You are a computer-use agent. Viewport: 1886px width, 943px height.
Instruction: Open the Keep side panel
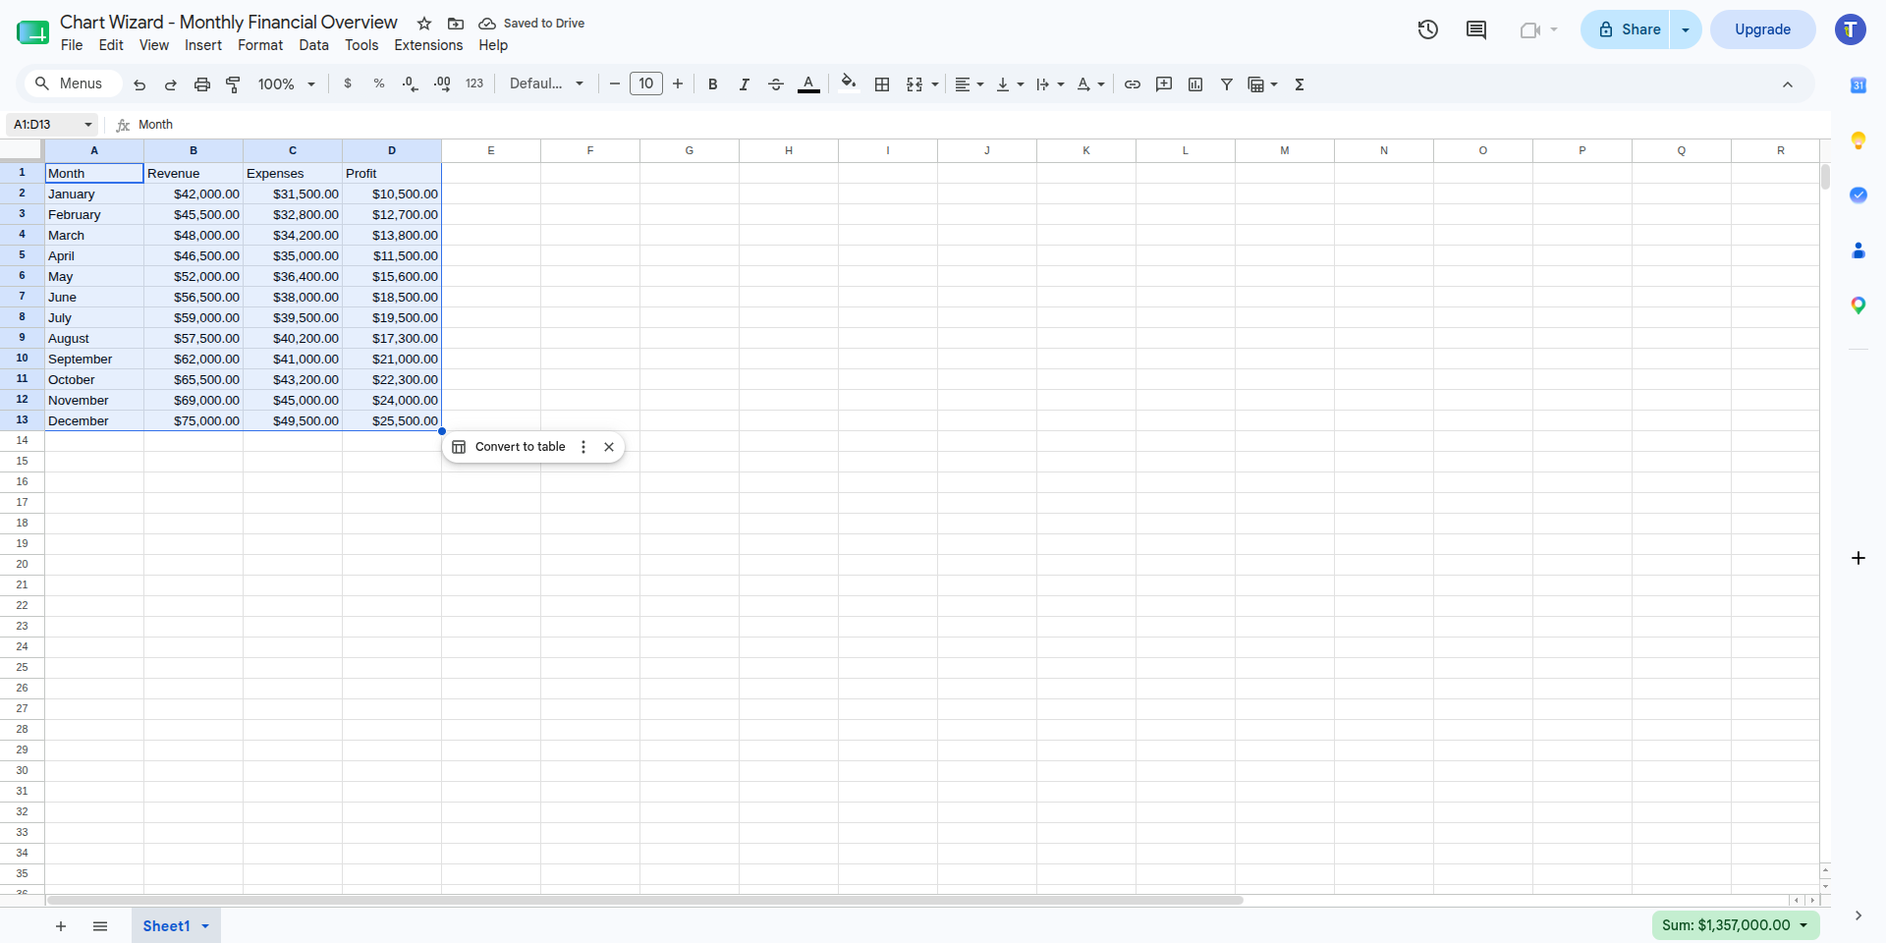[1858, 140]
